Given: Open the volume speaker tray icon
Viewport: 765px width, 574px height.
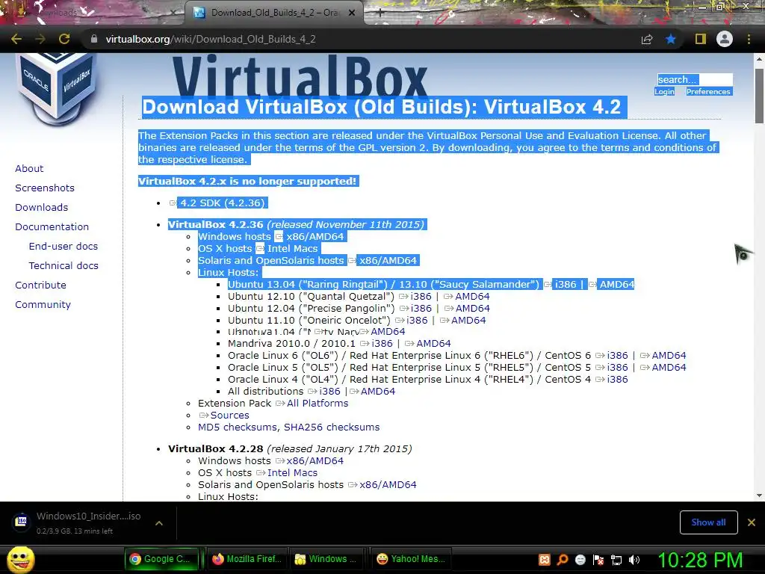Looking at the screenshot, I should point(634,560).
